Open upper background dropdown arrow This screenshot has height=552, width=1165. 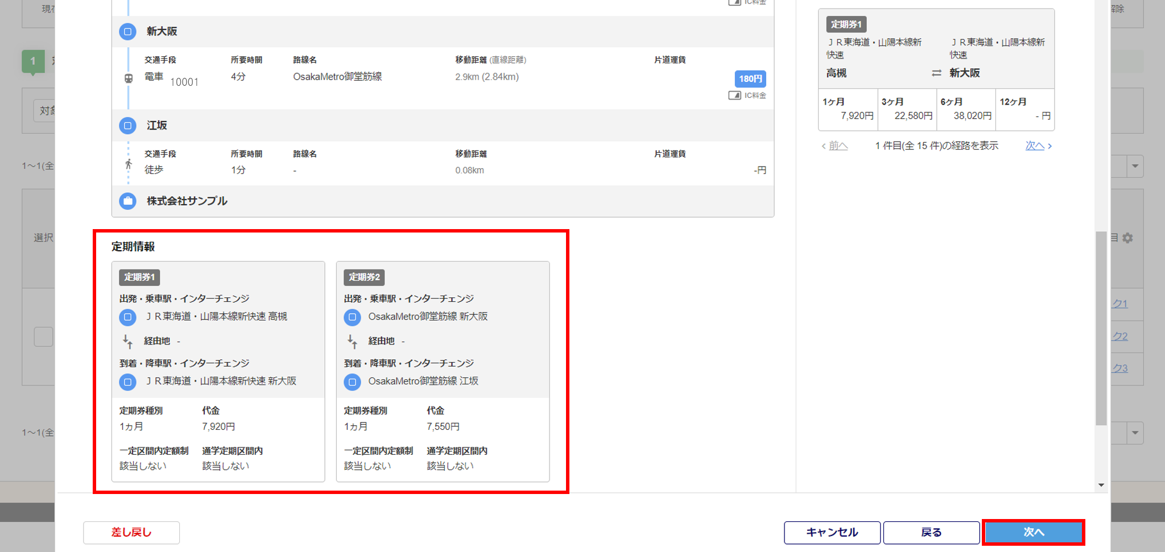pyautogui.click(x=1135, y=167)
